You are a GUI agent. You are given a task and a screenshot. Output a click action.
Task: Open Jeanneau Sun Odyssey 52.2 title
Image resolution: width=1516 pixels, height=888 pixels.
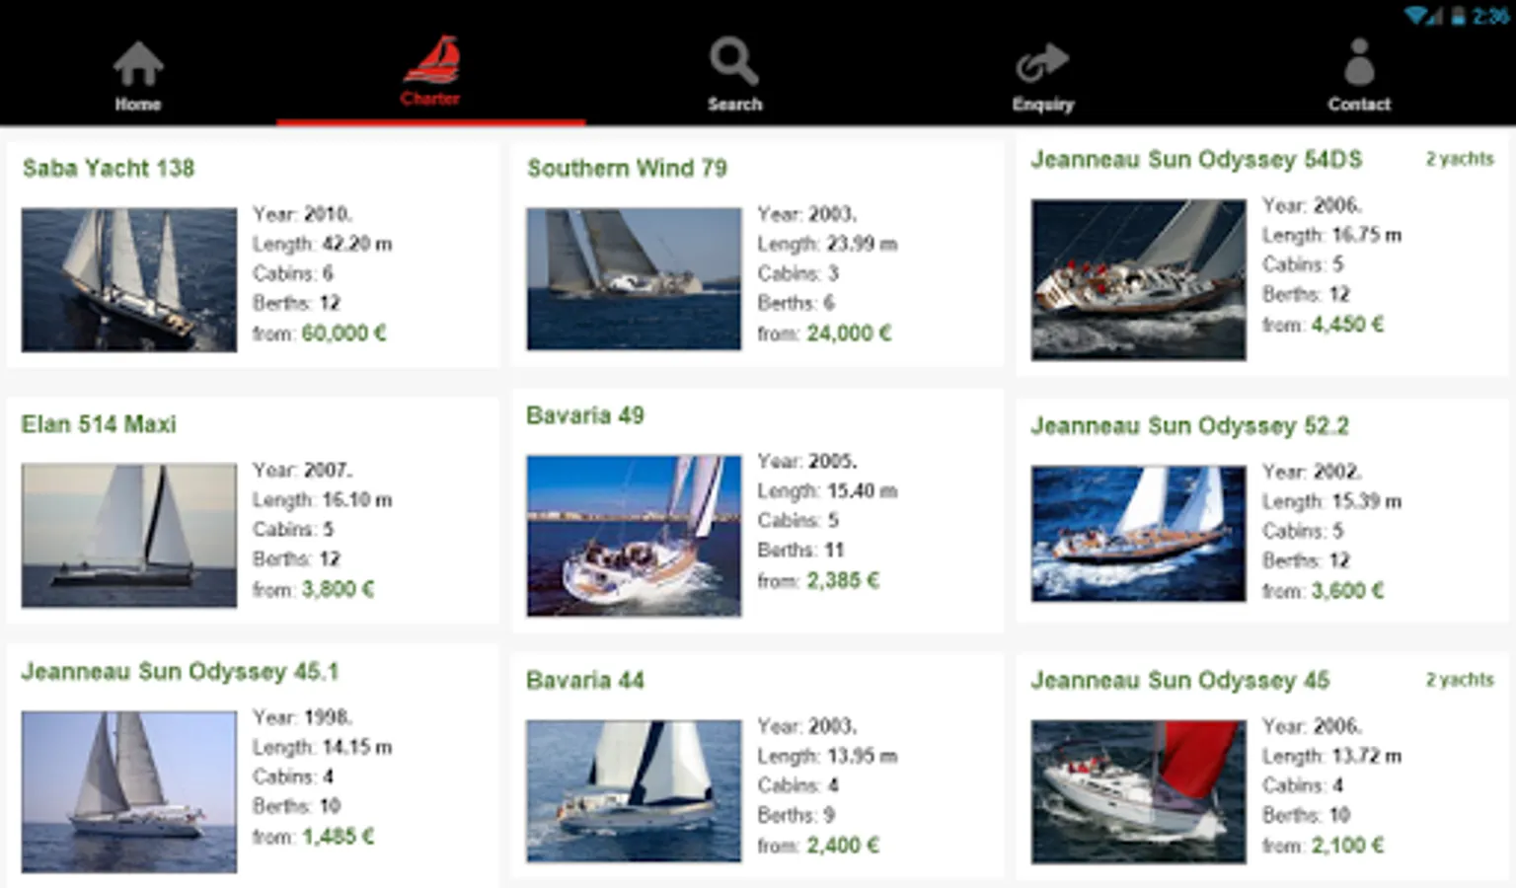click(x=1189, y=426)
